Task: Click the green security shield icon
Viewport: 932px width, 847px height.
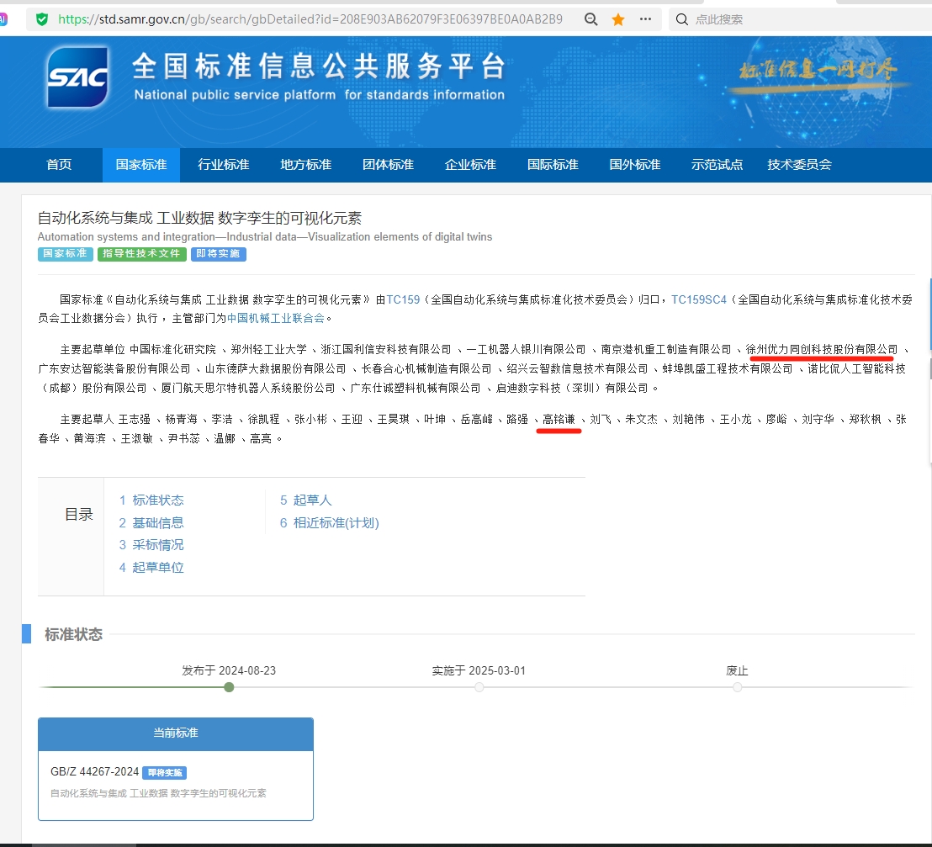Action: point(41,19)
